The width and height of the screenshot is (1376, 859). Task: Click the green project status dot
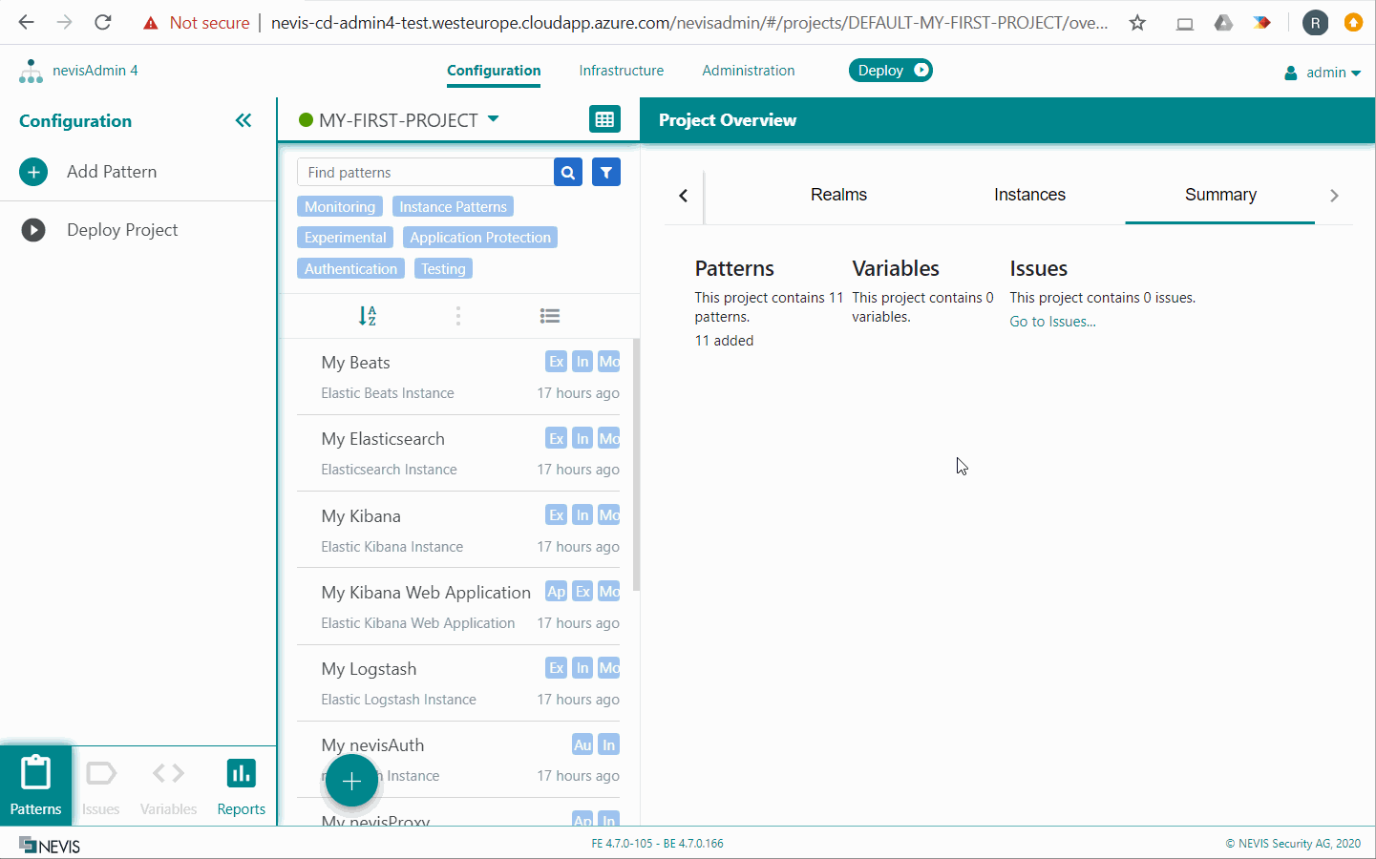[307, 120]
